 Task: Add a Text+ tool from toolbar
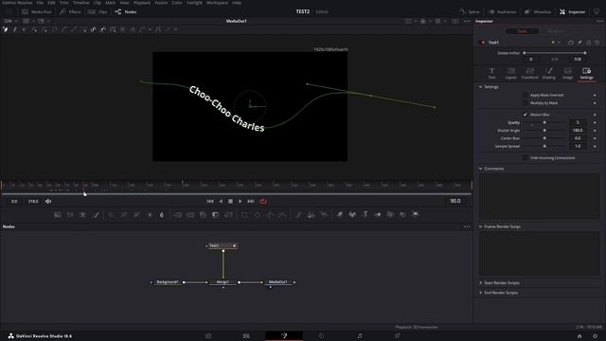[82, 215]
